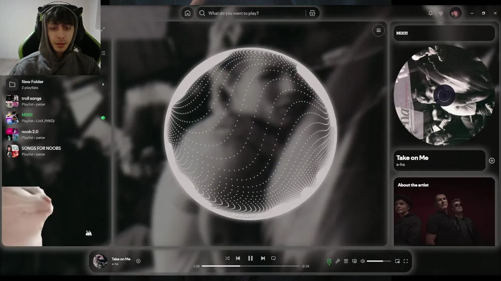Click the SONGS FOR NOOBS cover thumbnail
Screen dimensions: 501x281
pos(12,151)
